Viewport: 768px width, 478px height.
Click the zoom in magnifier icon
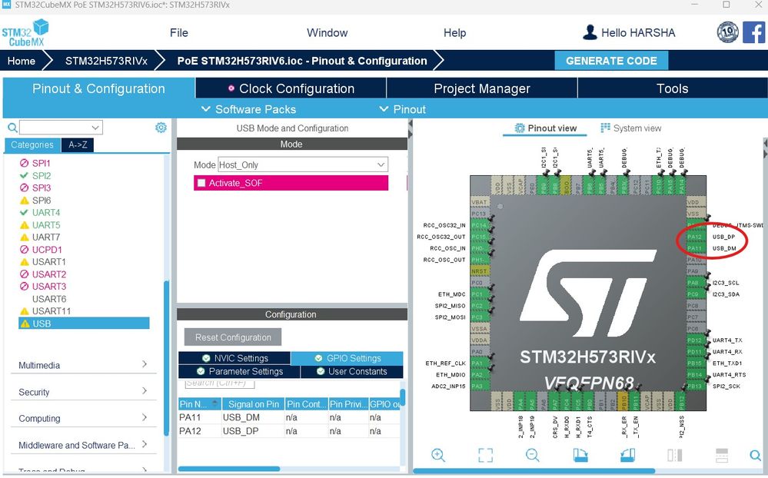(438, 456)
